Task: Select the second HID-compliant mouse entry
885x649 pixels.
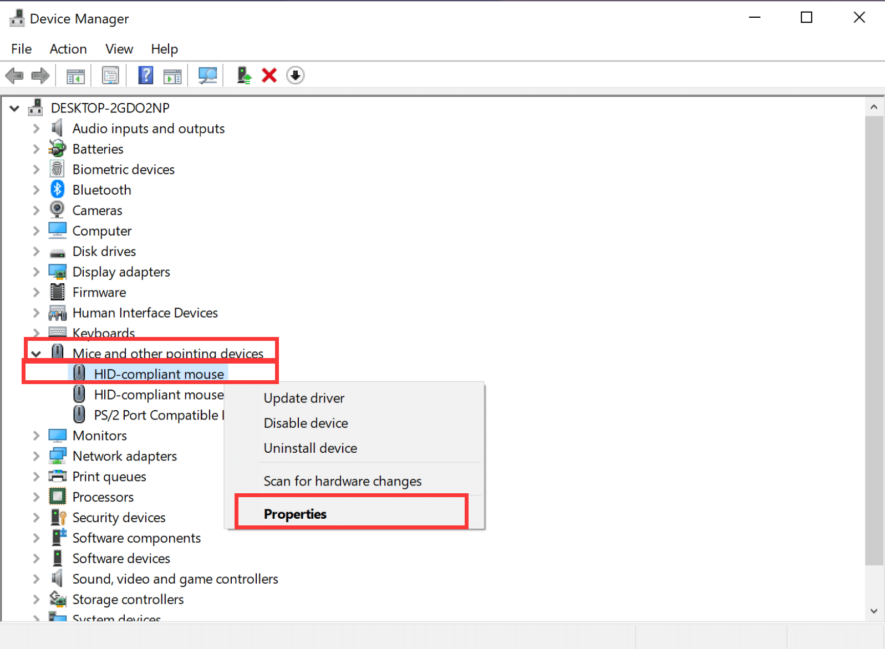Action: (159, 395)
